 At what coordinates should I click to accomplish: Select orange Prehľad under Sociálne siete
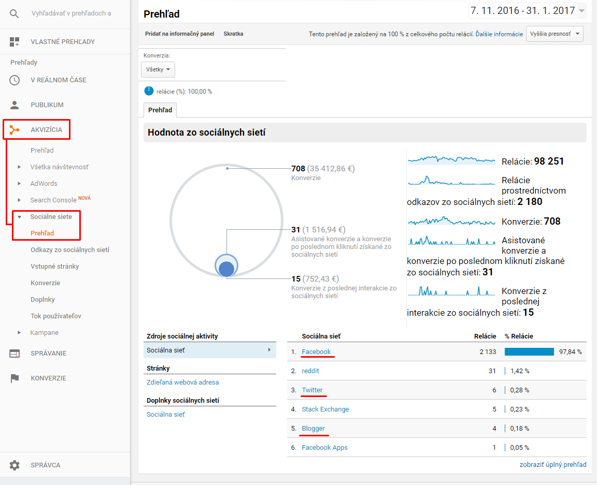point(42,233)
